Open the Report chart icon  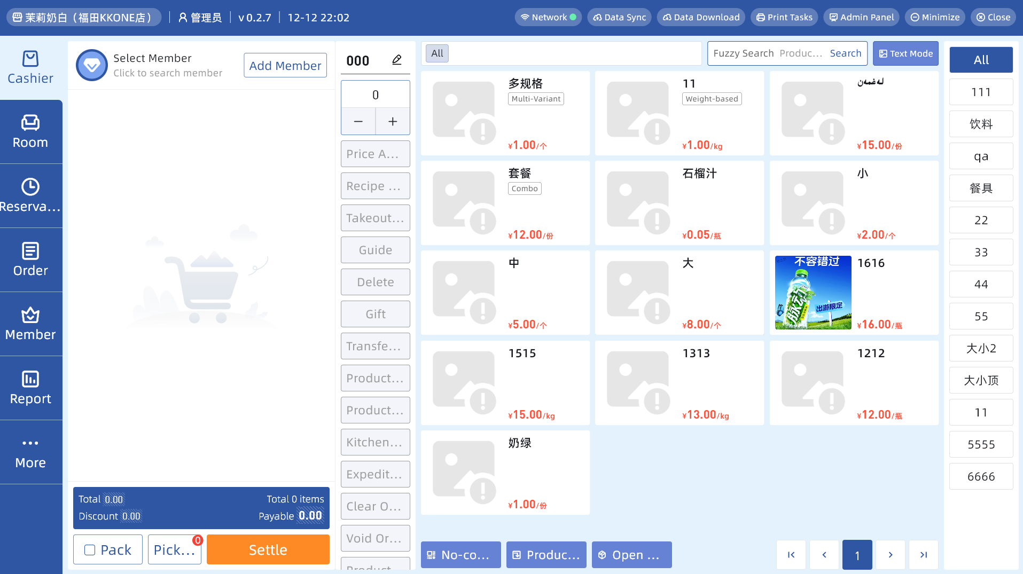(30, 379)
